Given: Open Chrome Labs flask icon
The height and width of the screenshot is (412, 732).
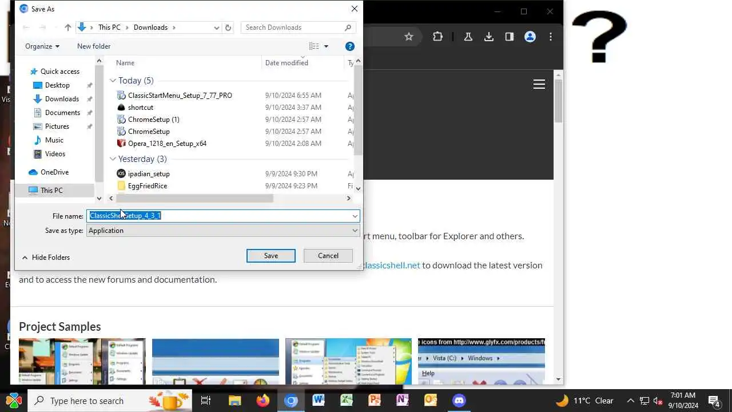Looking at the screenshot, I should click(x=468, y=37).
